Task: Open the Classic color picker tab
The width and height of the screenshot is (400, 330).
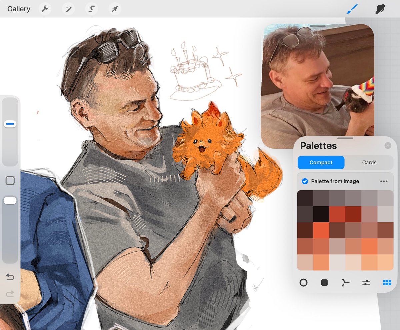Action: [324, 283]
